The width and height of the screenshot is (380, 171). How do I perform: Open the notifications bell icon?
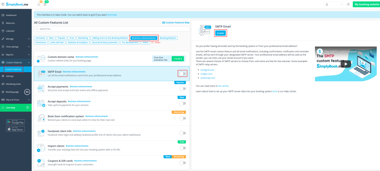pyautogui.click(x=39, y=5)
